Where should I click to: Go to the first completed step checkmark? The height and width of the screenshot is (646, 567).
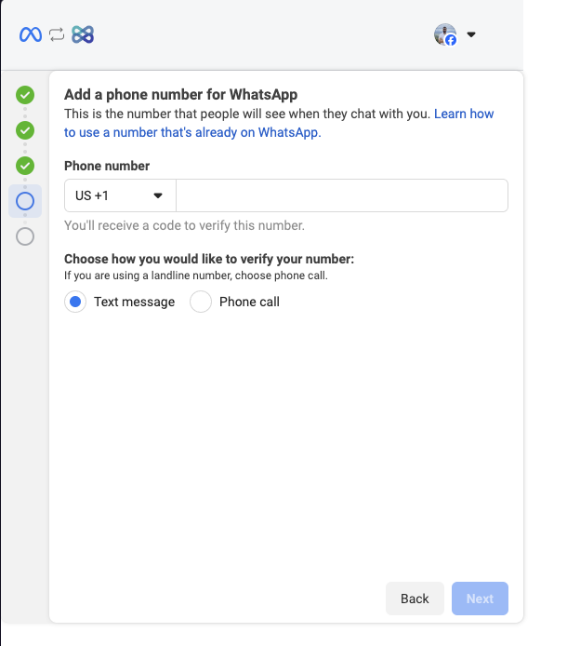[x=25, y=95]
